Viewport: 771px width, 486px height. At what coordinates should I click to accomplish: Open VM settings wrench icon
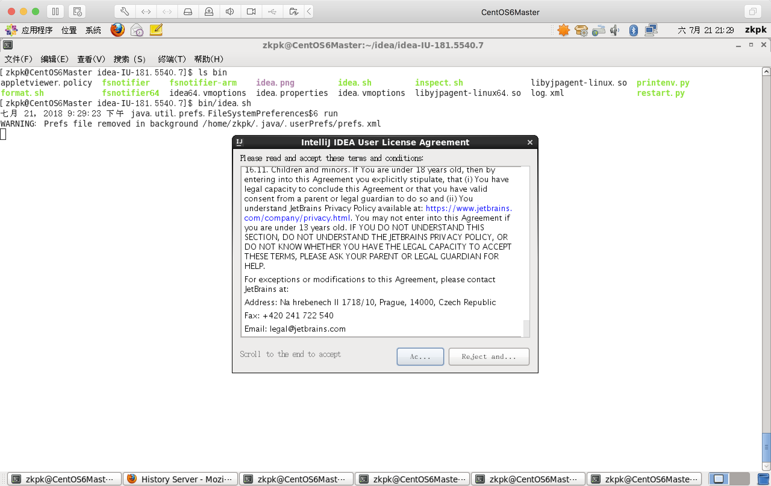coord(125,12)
